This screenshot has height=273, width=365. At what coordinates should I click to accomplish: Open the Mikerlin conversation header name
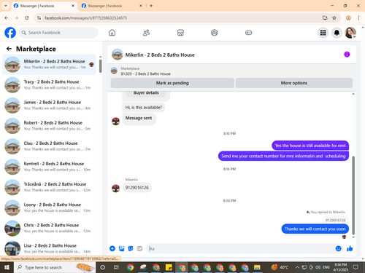tap(160, 55)
